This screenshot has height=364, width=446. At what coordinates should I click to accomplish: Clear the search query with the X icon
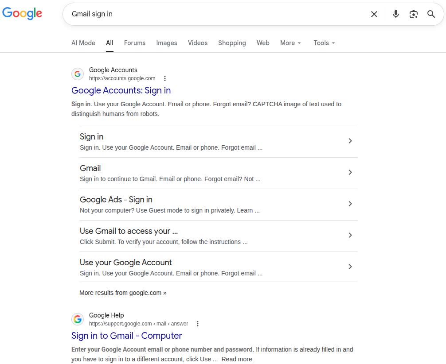(x=374, y=14)
